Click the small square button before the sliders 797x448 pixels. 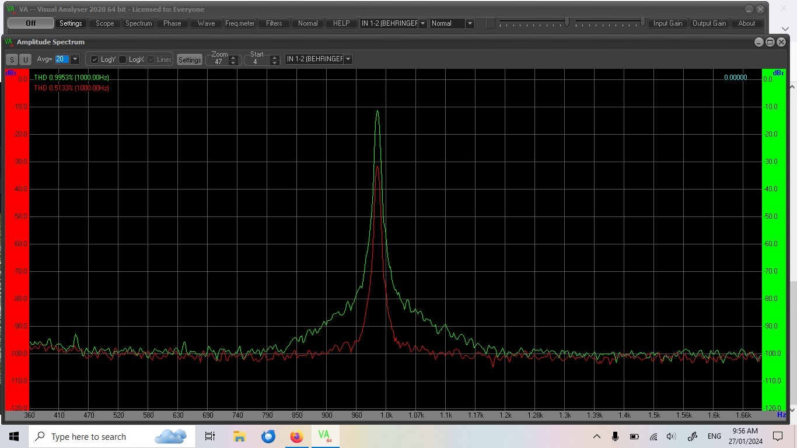(x=491, y=23)
